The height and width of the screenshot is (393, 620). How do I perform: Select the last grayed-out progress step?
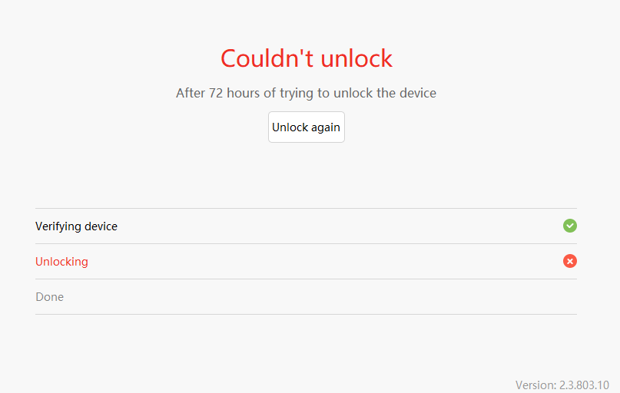click(x=49, y=297)
